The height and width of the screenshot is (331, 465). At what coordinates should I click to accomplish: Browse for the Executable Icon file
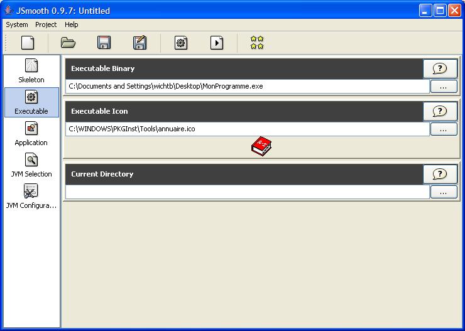[x=444, y=129]
